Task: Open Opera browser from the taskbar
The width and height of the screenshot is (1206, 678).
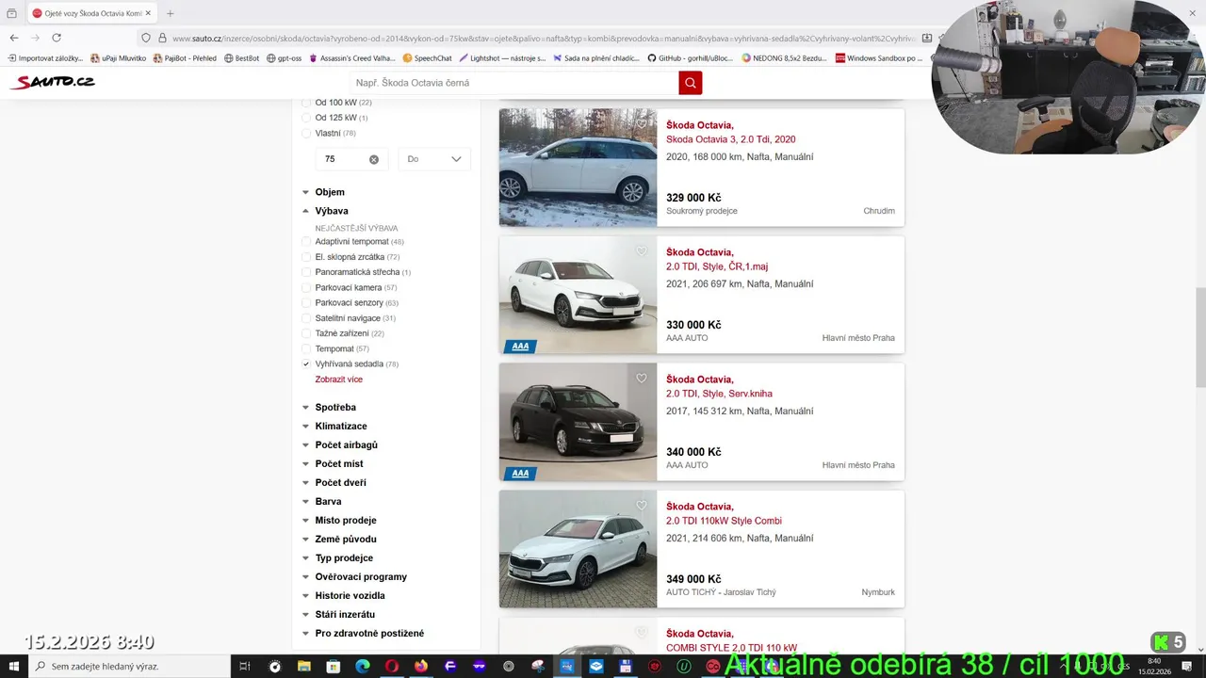Action: [x=391, y=667]
